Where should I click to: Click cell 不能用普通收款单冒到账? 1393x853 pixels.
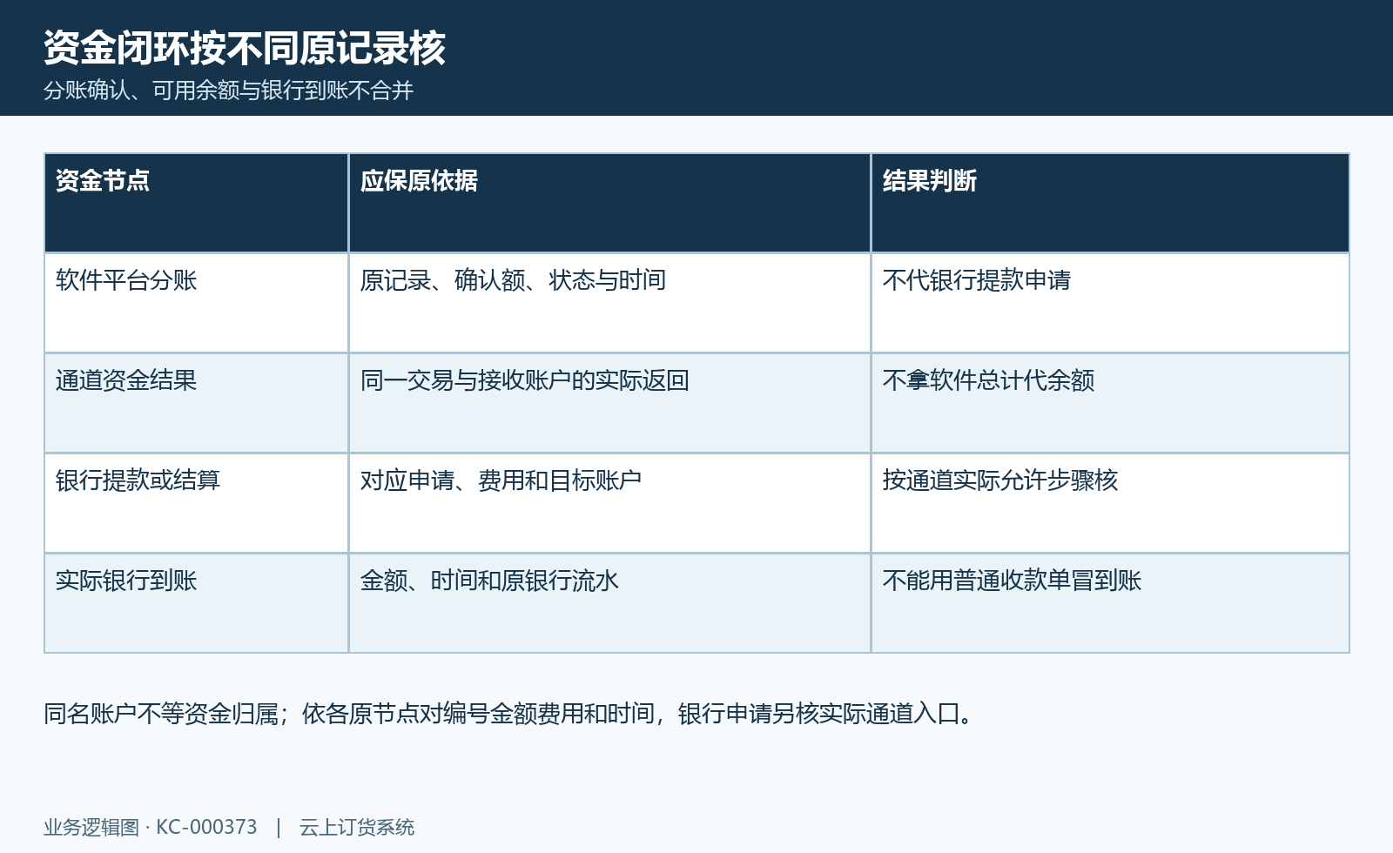[1110, 603]
